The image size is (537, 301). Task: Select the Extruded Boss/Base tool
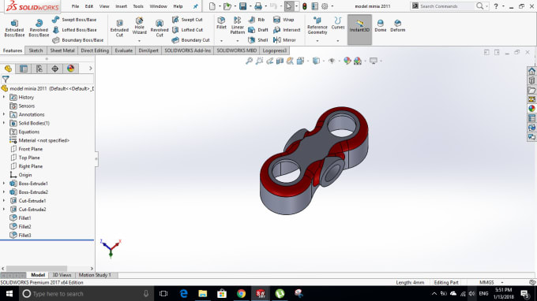[14, 28]
